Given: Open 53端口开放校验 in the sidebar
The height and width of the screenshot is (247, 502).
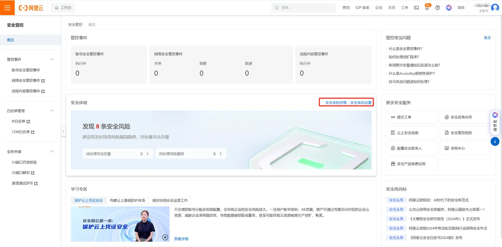Looking at the screenshot, I should (24, 162).
